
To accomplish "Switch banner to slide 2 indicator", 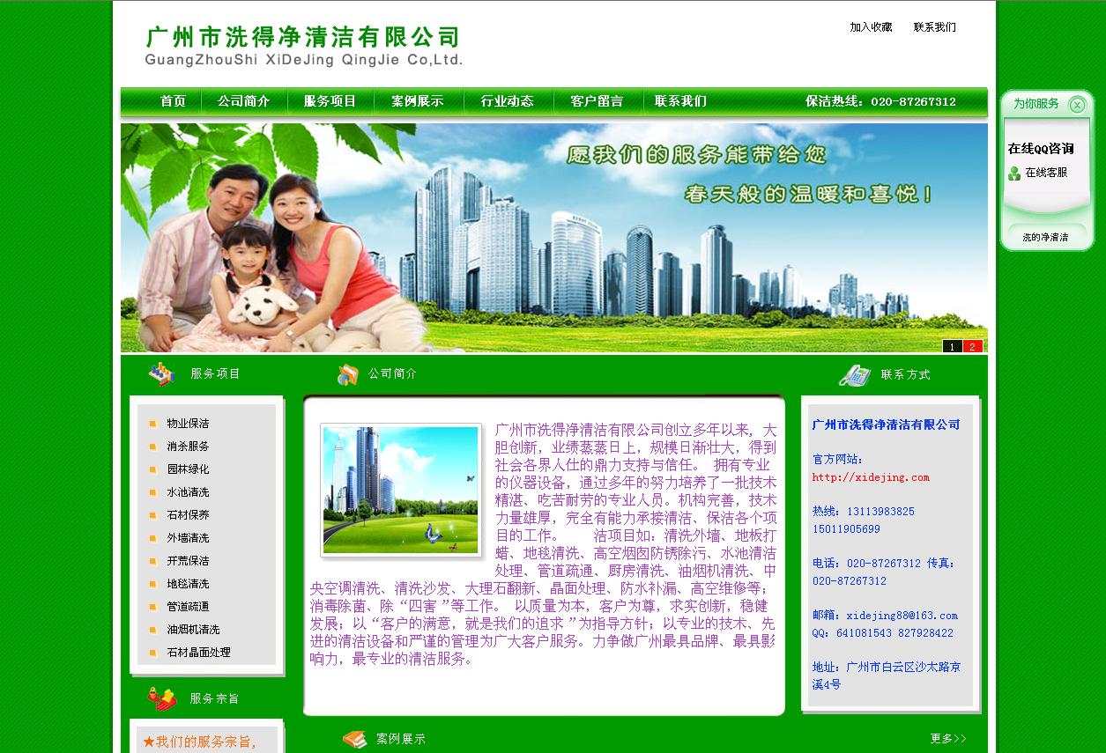I will click(x=974, y=346).
